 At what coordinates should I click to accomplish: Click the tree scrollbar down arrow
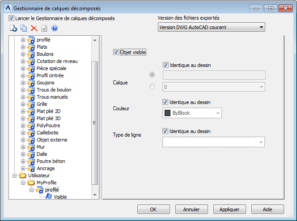tap(95, 195)
